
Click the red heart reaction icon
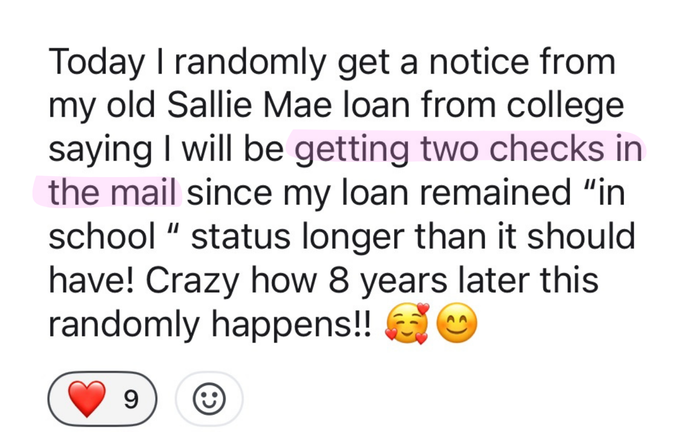click(87, 399)
